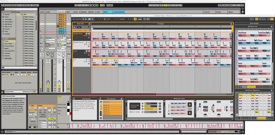Click down chevron beside Filter in BarForm List
This screenshot has height=135, width=275.
pyautogui.click(x=240, y=87)
